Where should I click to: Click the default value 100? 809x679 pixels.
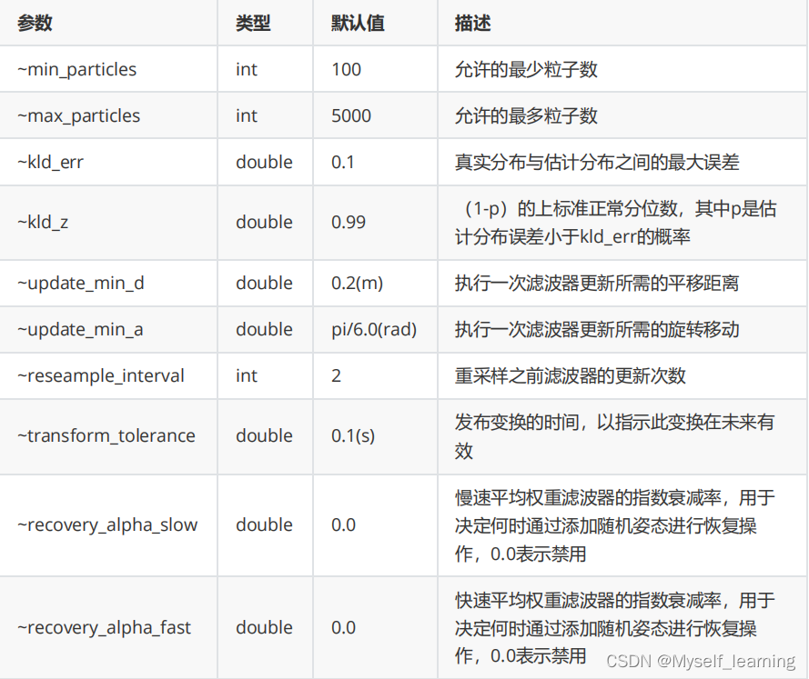click(346, 70)
